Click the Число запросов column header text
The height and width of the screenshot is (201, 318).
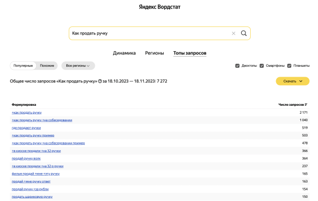(291, 105)
